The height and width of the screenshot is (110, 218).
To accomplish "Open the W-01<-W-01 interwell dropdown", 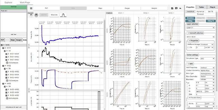I will (200, 37).
